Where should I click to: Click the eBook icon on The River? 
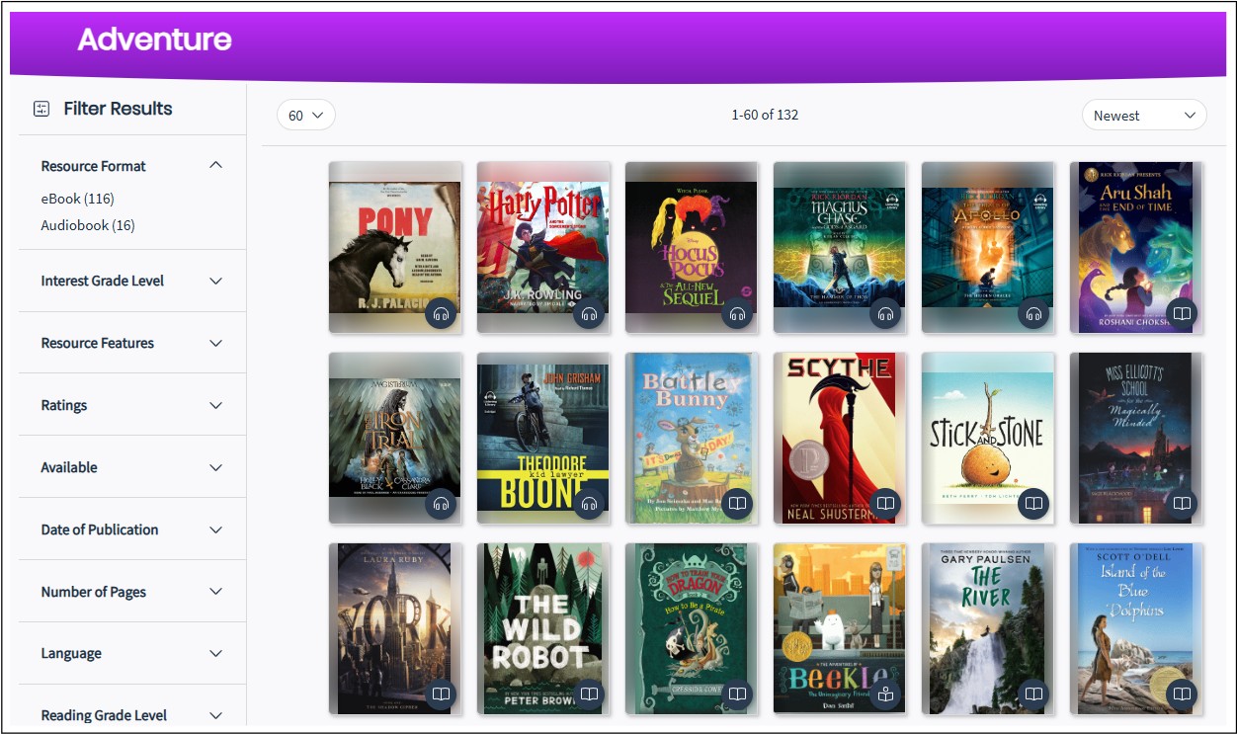pos(1033,694)
